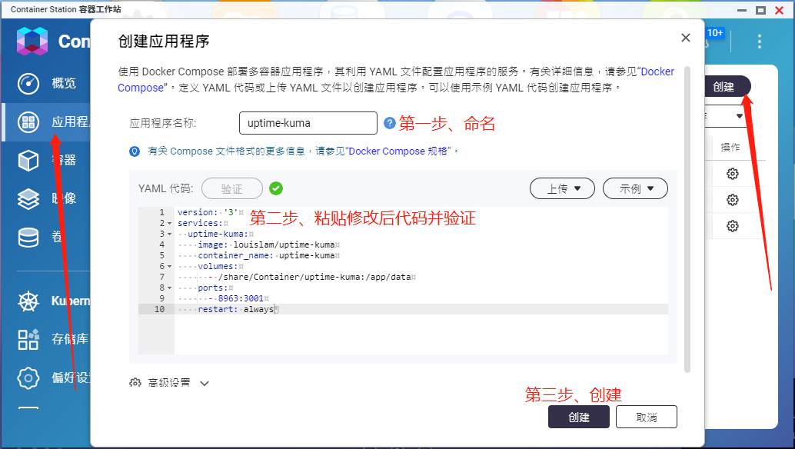This screenshot has height=449, width=795.
Task: Click the version: '3' code line
Action: click(x=210, y=212)
